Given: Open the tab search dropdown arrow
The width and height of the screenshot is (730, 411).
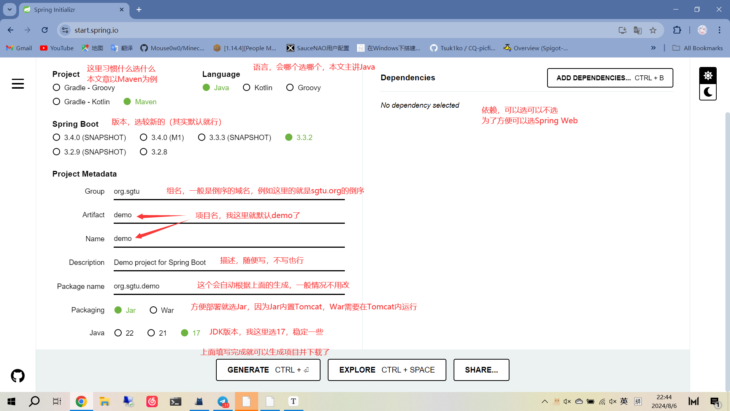Looking at the screenshot, I should 10,10.
